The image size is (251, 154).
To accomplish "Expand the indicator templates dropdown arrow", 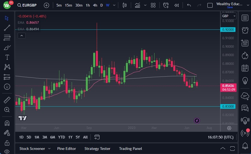I will point(145,5).
